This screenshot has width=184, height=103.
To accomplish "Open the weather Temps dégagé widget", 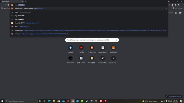I will click(150, 101).
